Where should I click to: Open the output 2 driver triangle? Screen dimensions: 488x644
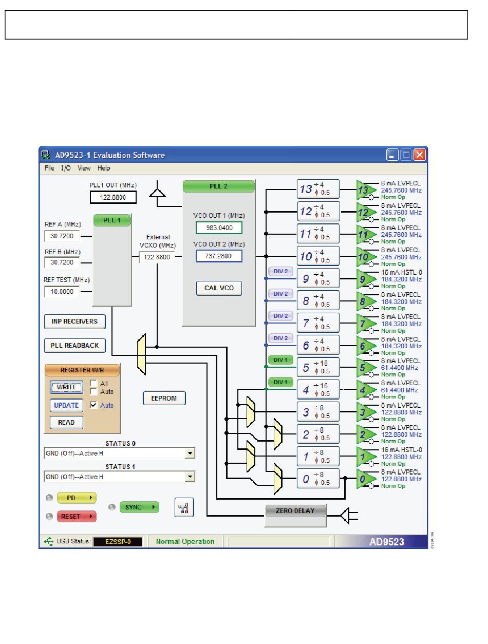click(366, 435)
